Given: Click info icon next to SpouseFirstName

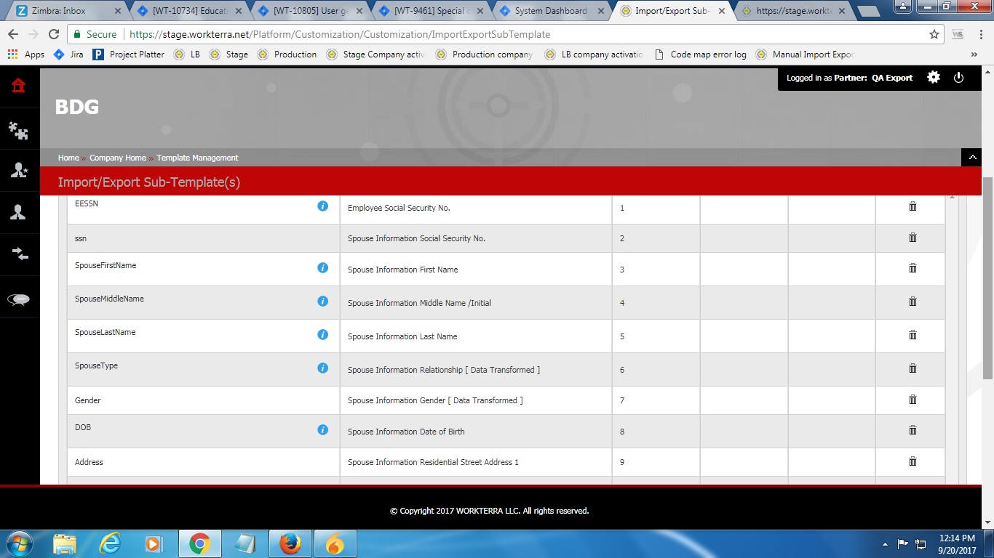Looking at the screenshot, I should tap(322, 268).
